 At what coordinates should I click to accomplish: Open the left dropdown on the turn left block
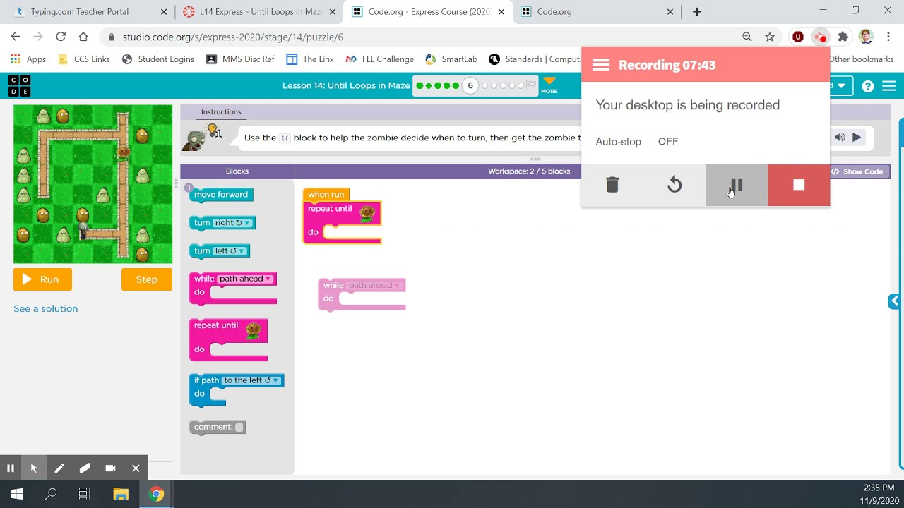230,251
